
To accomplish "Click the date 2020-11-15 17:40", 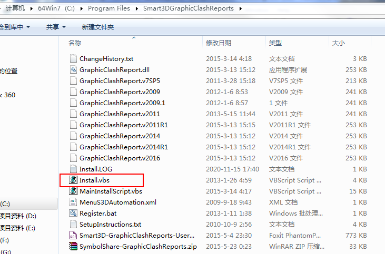I will (x=232, y=169).
